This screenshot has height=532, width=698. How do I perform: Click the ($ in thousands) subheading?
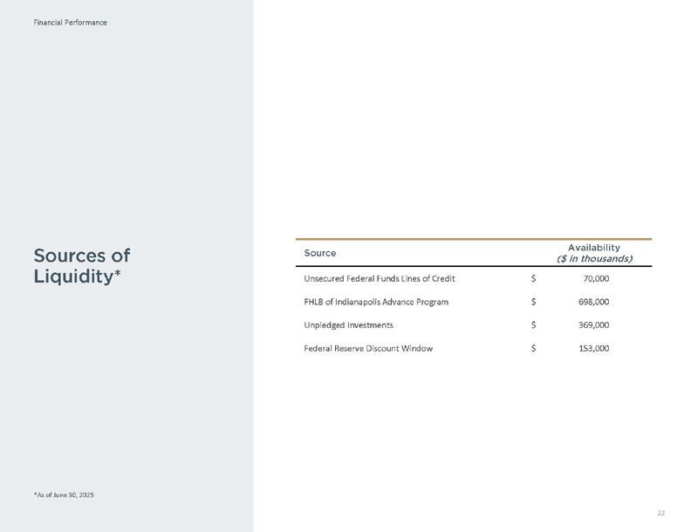coord(594,258)
